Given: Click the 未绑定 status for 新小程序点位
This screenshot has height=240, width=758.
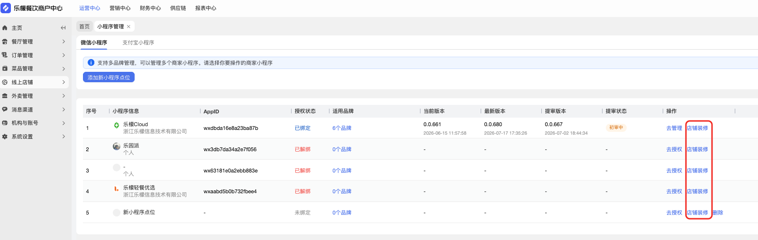Looking at the screenshot, I should pos(302,213).
